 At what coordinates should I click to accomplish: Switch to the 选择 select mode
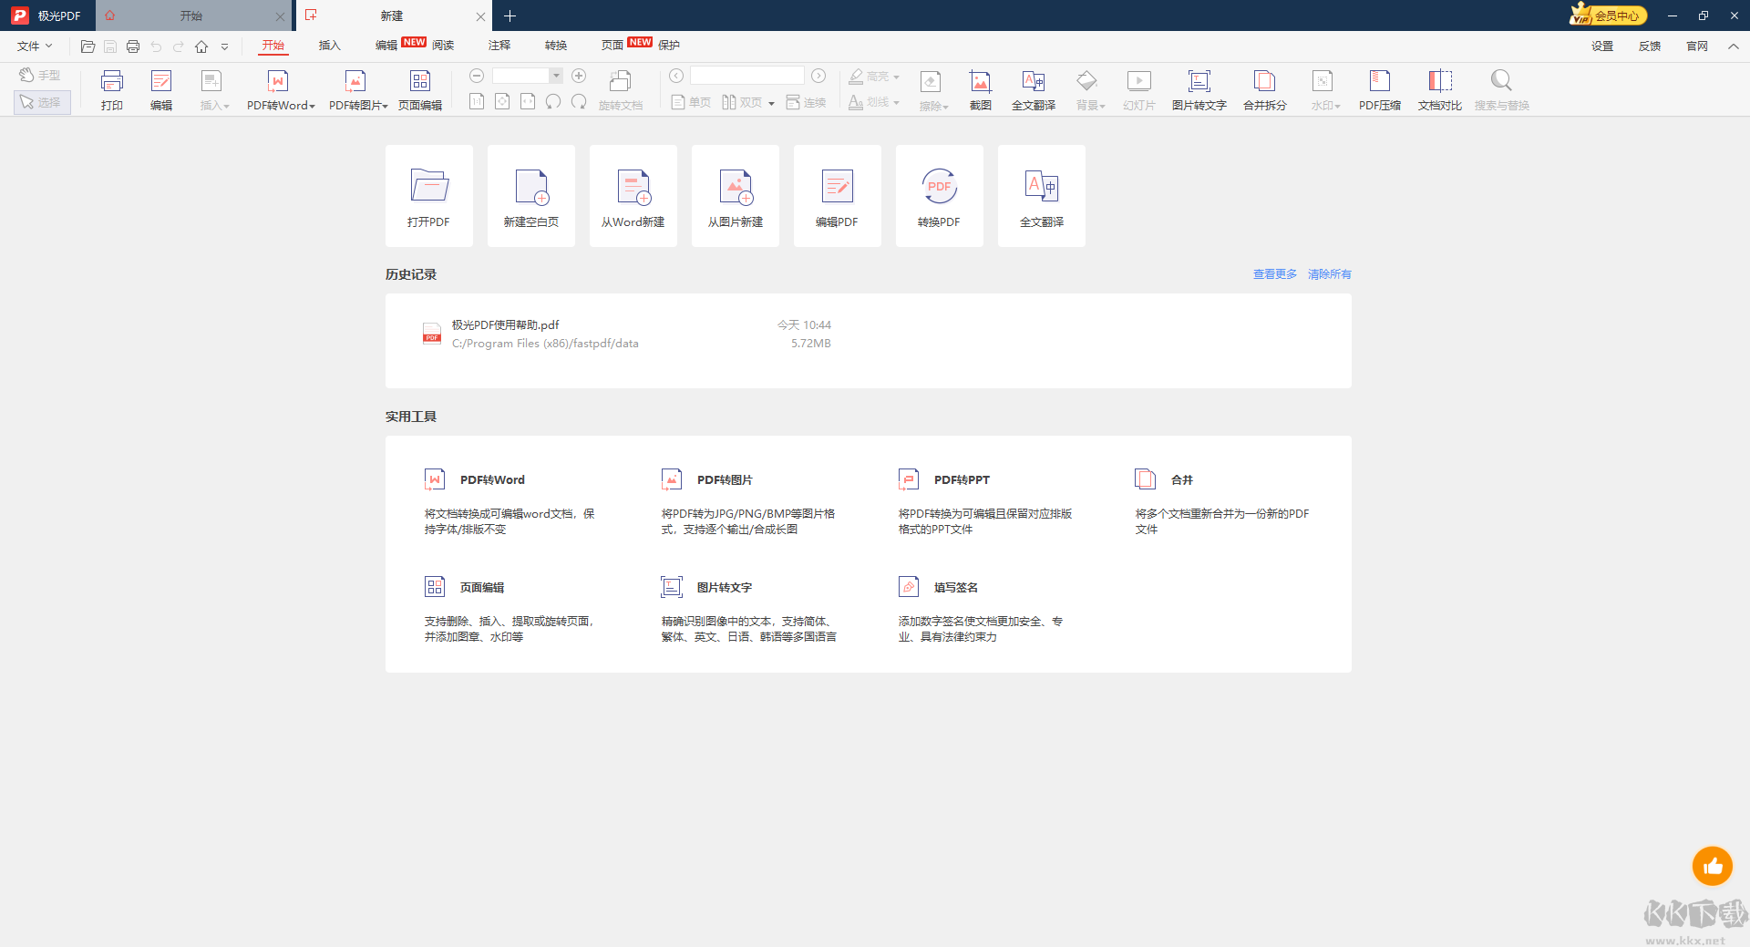(x=42, y=102)
